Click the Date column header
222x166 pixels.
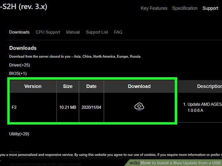(91, 86)
